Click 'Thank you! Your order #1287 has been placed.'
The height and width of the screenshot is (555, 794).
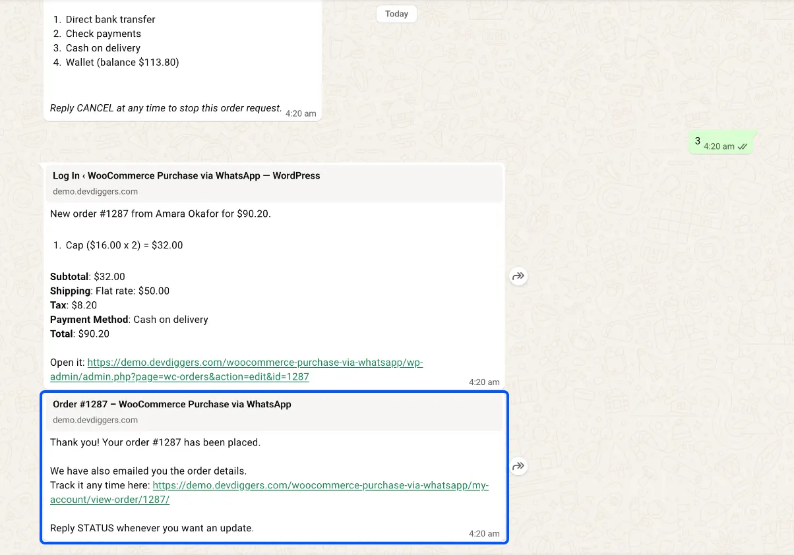[155, 442]
